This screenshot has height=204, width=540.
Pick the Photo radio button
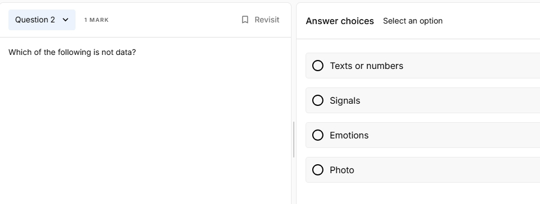(317, 170)
